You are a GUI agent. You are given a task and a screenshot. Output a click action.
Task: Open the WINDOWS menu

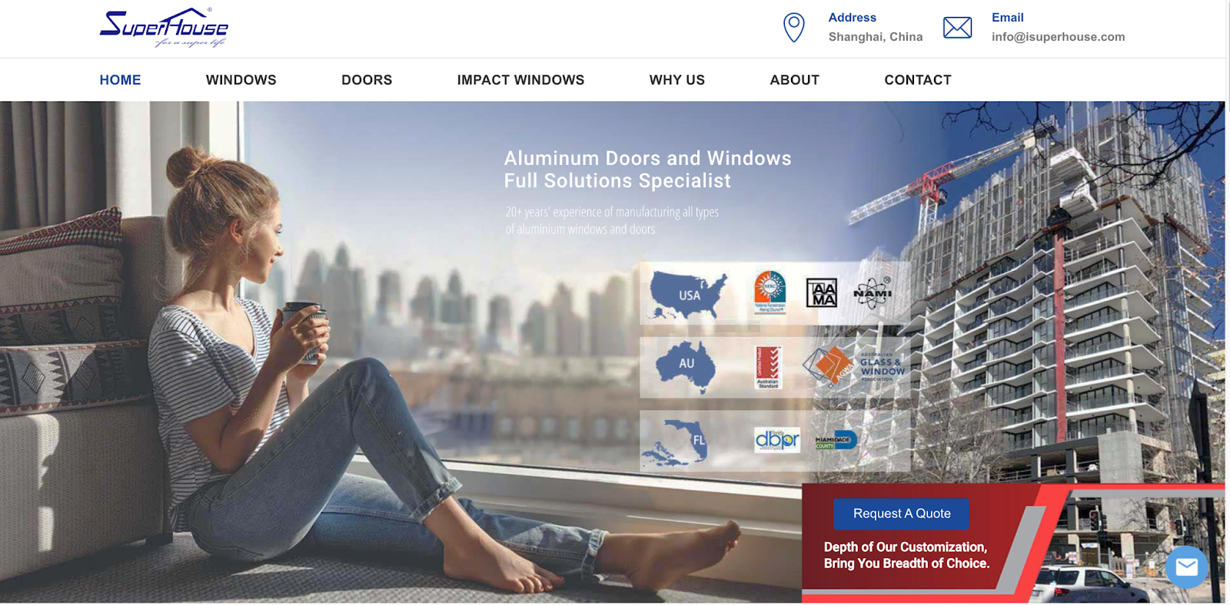coord(241,80)
